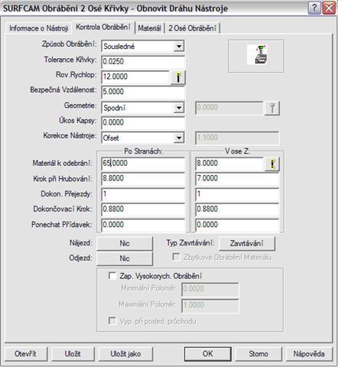Viewport: 338px width, 367px height.
Task: Click the info icon beside V ose Z material field
Action: point(272,164)
